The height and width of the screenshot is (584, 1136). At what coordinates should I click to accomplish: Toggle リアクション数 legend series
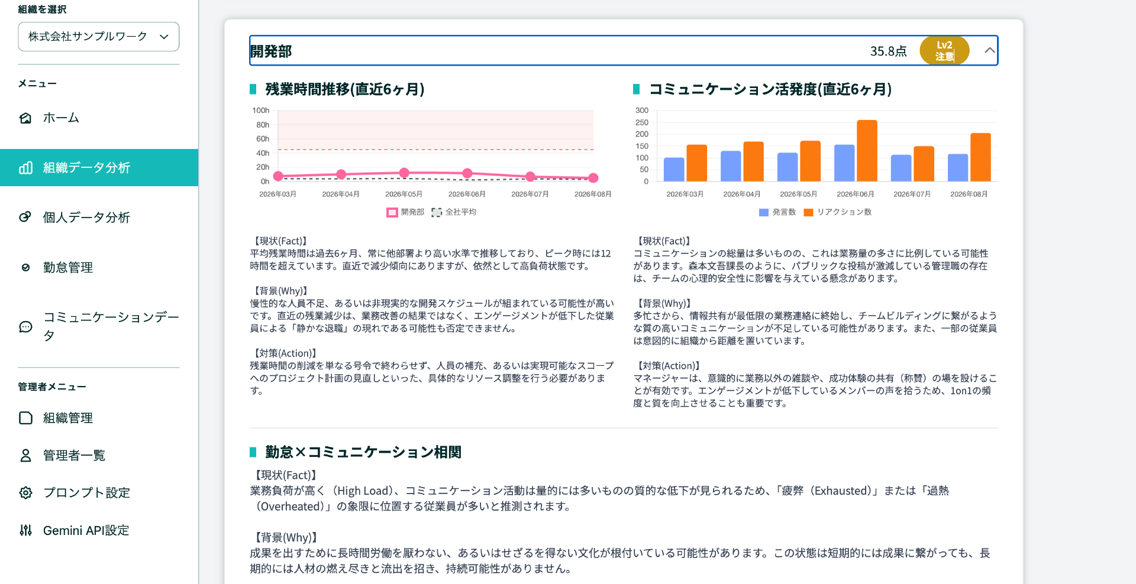838,212
